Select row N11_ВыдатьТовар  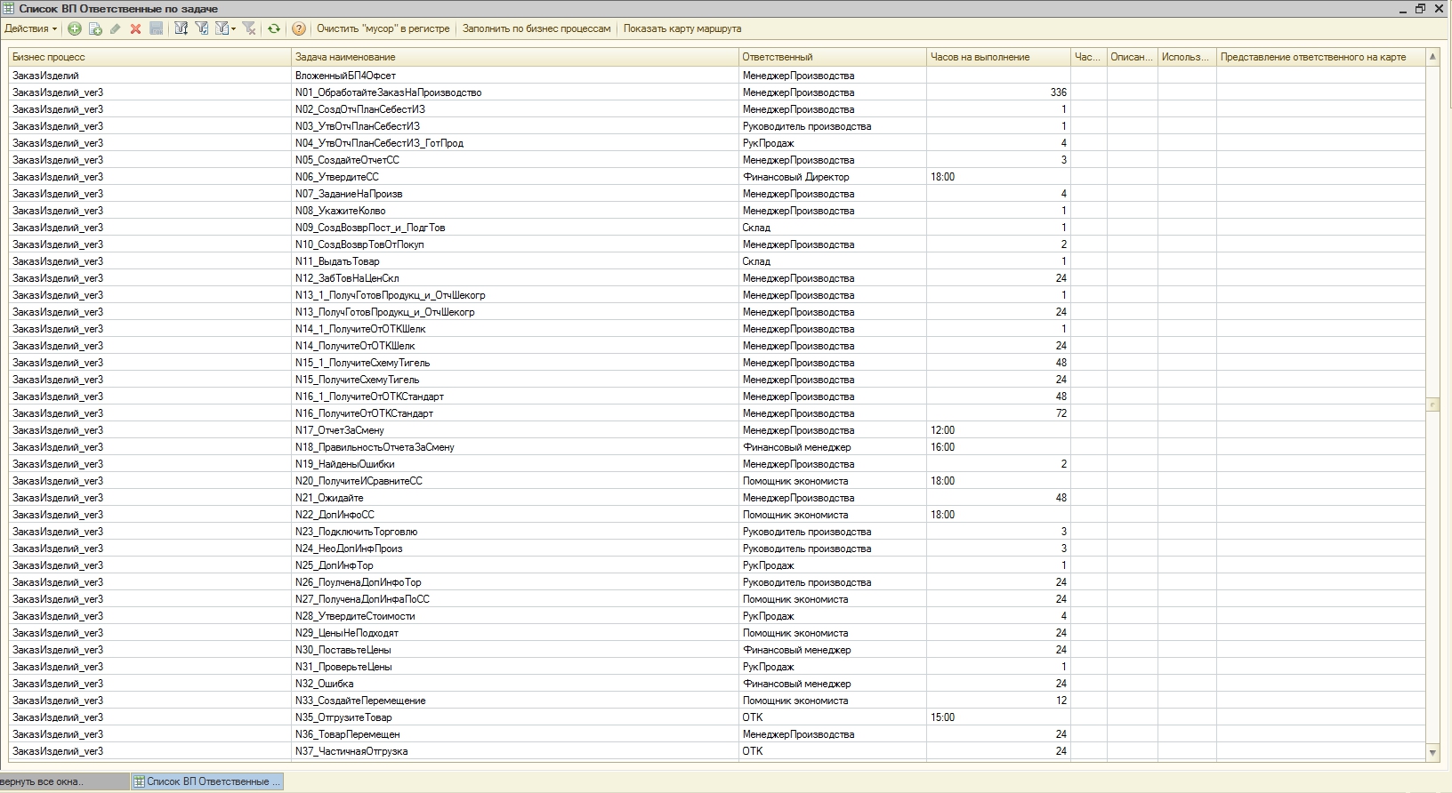coord(717,261)
